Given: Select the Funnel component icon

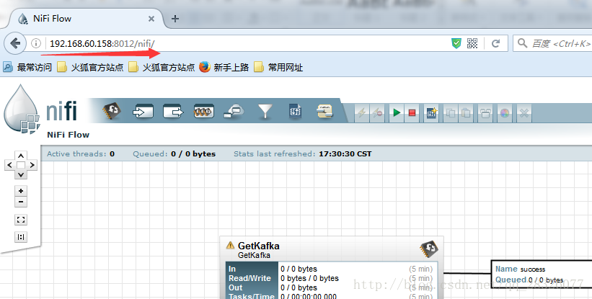Looking at the screenshot, I should tap(265, 112).
